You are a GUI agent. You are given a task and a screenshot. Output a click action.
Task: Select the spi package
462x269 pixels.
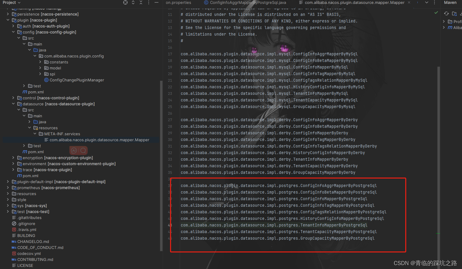pos(52,74)
